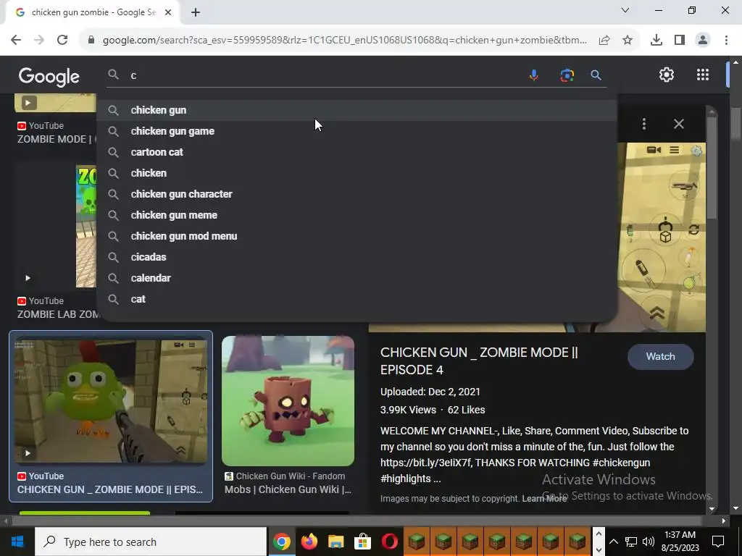Select suggestion 'cartoon cat'
The image size is (742, 556).
(357, 152)
